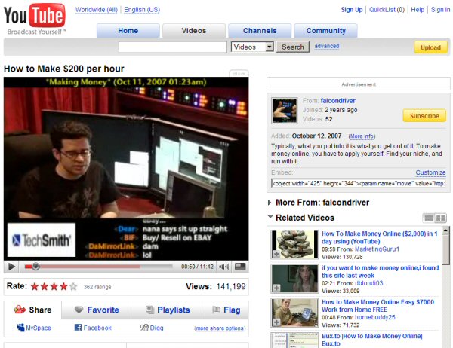Image resolution: width=453 pixels, height=348 pixels.
Task: Open the Channels tab
Action: point(260,31)
